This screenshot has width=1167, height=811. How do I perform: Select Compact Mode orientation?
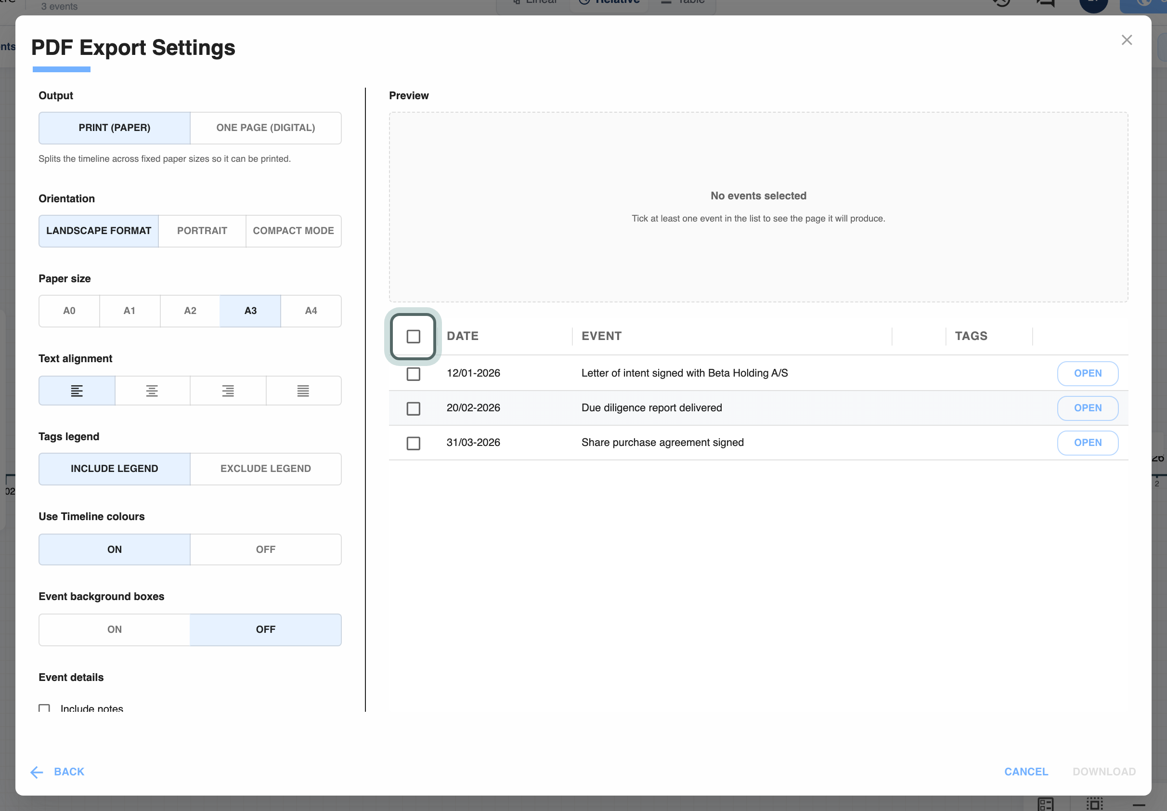294,231
